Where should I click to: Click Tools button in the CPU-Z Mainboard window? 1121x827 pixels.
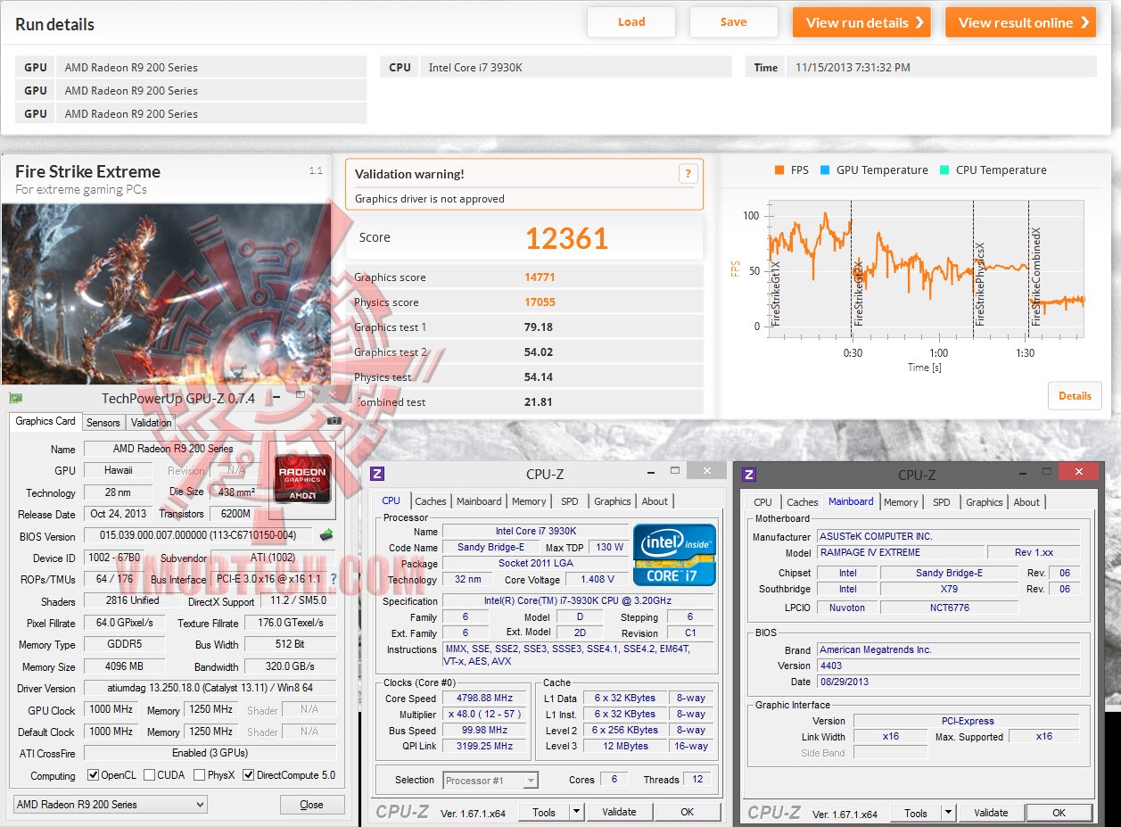pos(916,813)
